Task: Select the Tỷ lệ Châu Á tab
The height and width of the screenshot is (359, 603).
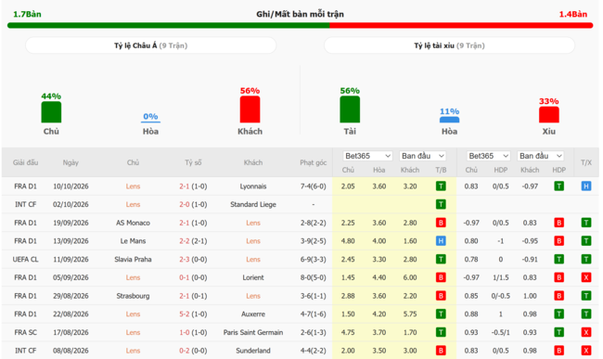Action: (150, 45)
